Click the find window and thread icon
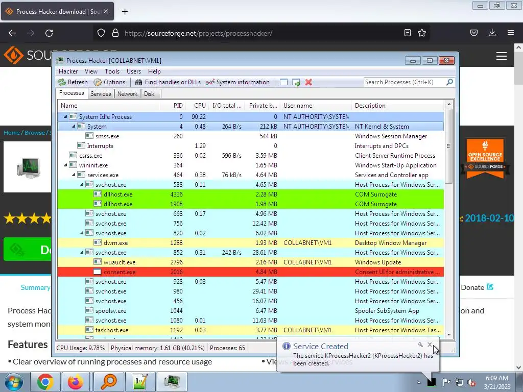Screen dimensions: 523x392 [x=296, y=82]
